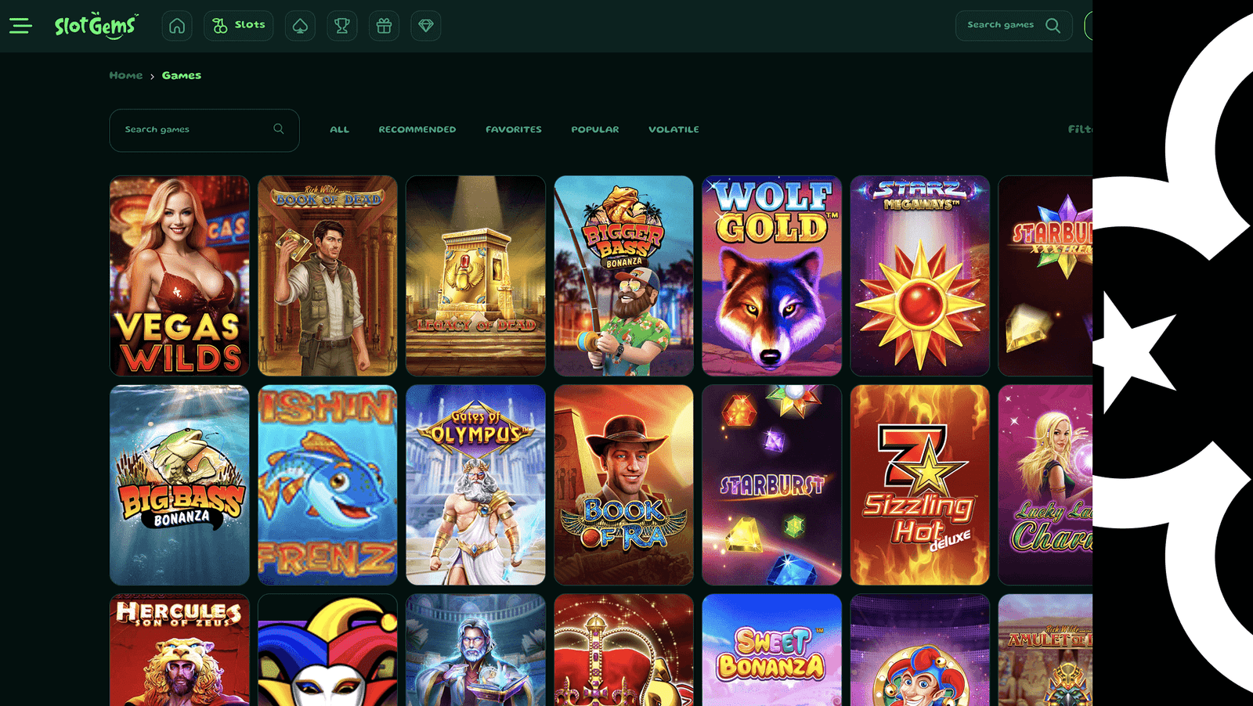1253x706 pixels.
Task: Go to the home icon button
Action: coord(177,26)
